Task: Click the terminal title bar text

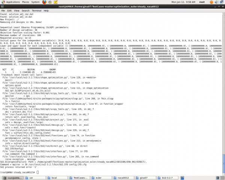Action: click(x=109, y=6)
